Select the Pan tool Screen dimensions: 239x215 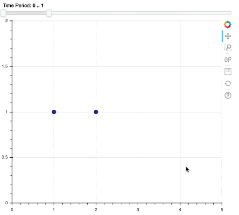pyautogui.click(x=228, y=36)
